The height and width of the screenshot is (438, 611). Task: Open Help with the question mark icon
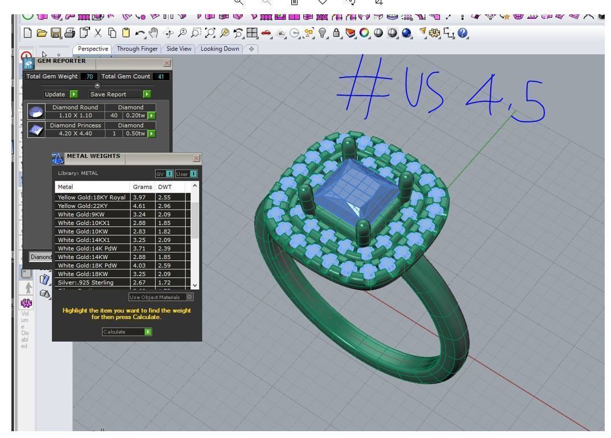click(x=463, y=32)
